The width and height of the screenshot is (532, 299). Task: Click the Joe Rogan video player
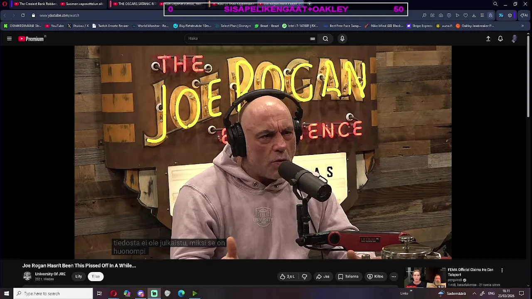[263, 152]
